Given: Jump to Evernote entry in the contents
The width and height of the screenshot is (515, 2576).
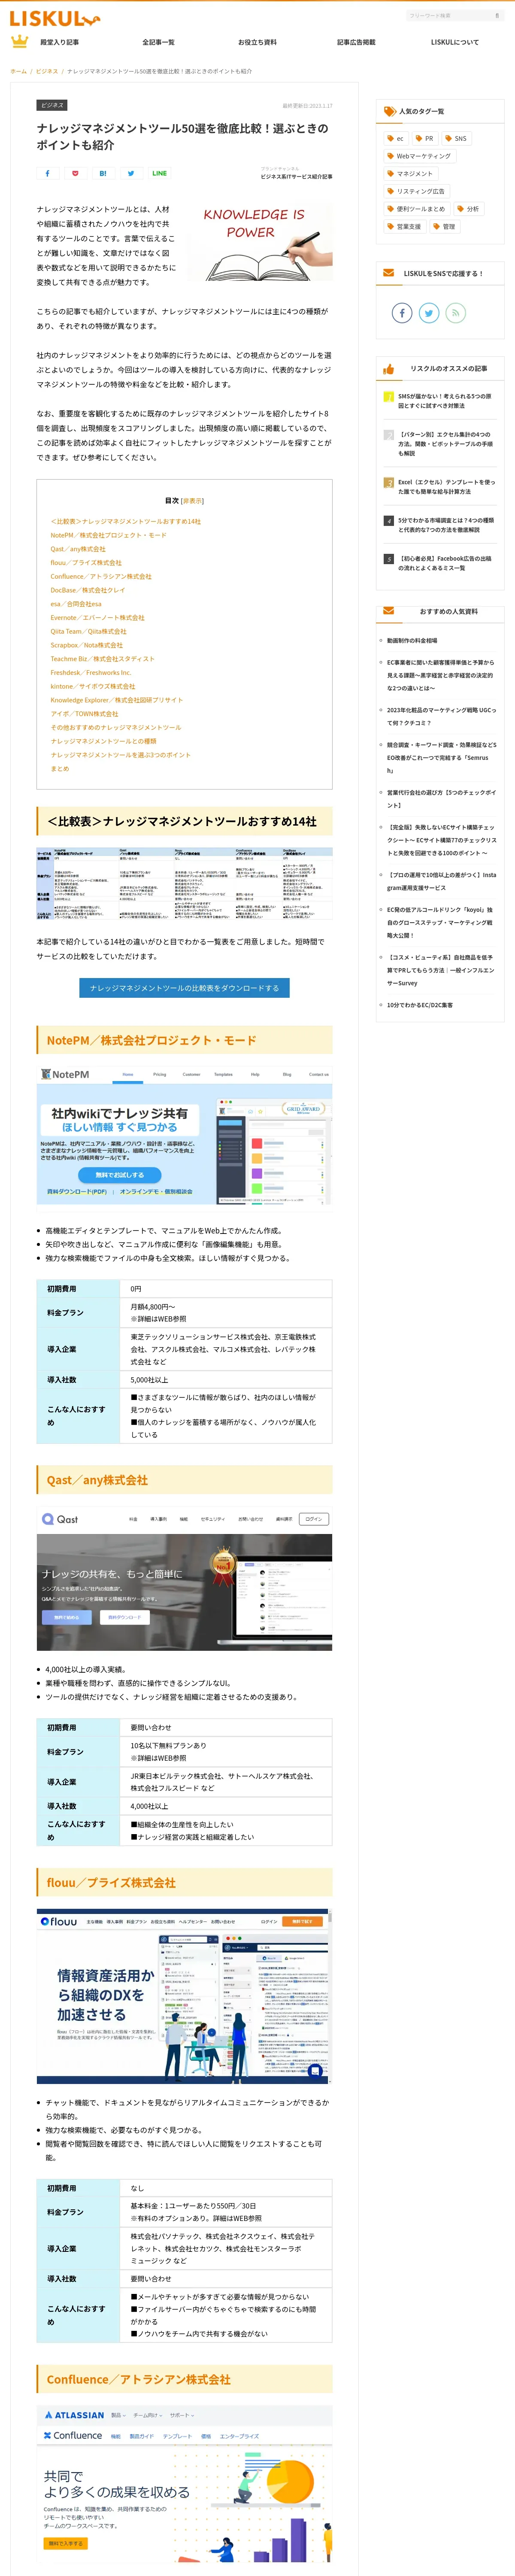Looking at the screenshot, I should [x=98, y=618].
